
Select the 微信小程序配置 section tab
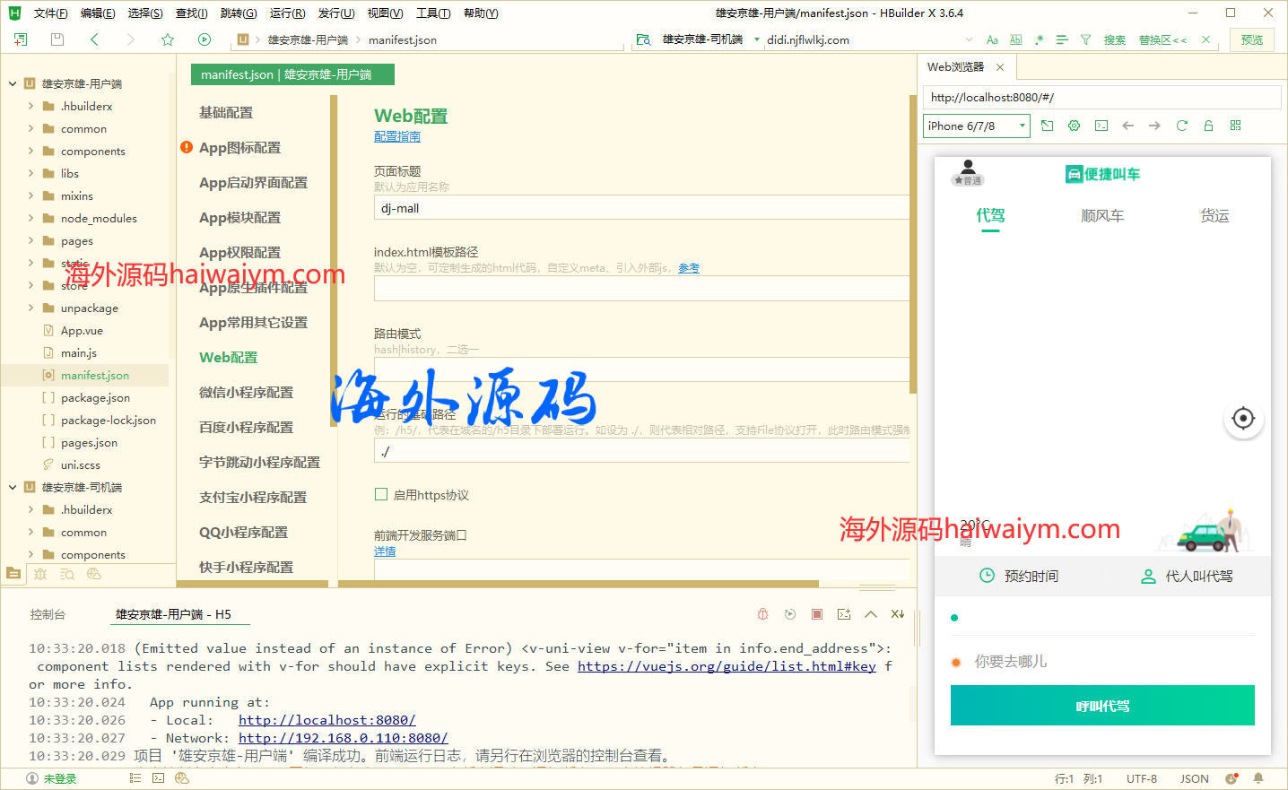246,392
